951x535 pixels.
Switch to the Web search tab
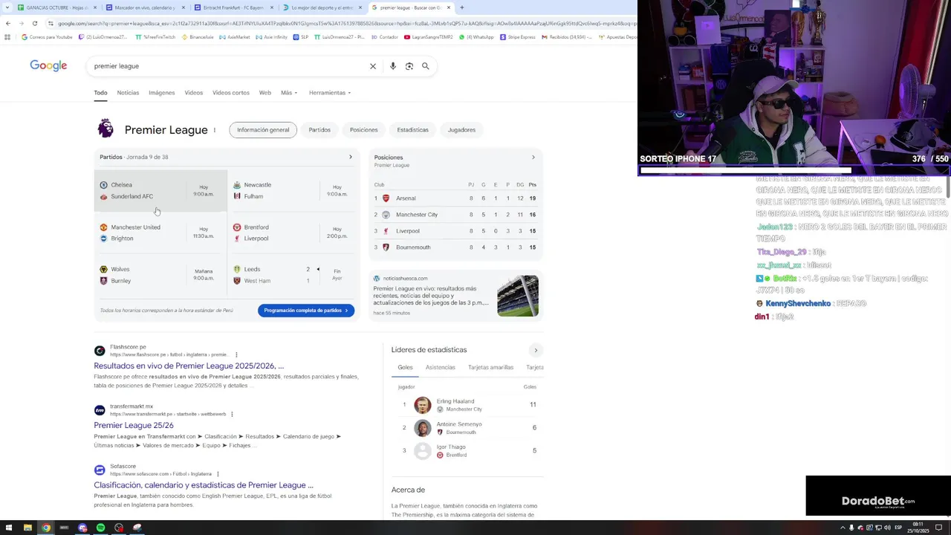pyautogui.click(x=265, y=93)
